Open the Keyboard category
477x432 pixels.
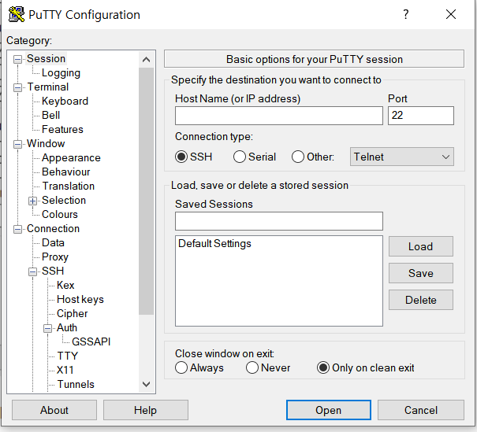[65, 101]
